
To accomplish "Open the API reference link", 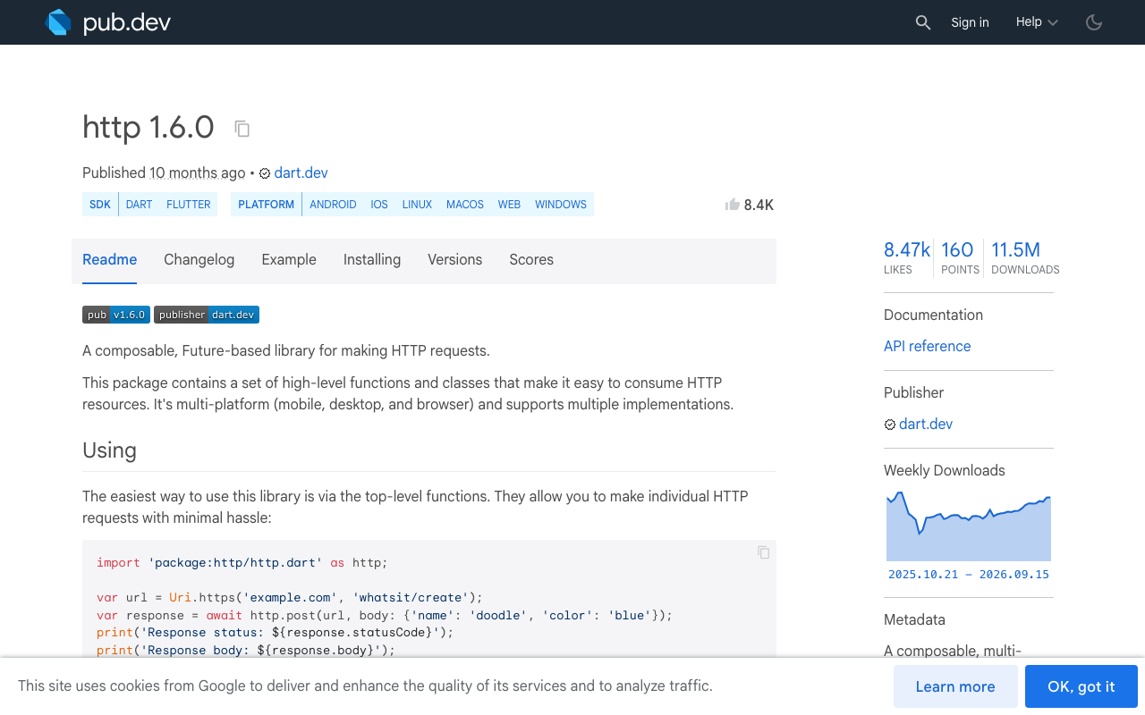I will [927, 347].
